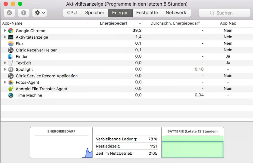The width and height of the screenshot is (253, 163).
Task: Select the Flux process name
Action: tap(20, 44)
